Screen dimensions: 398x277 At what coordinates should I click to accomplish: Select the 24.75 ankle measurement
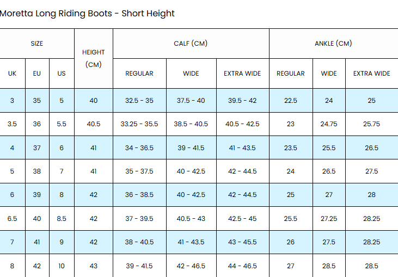[x=329, y=124]
